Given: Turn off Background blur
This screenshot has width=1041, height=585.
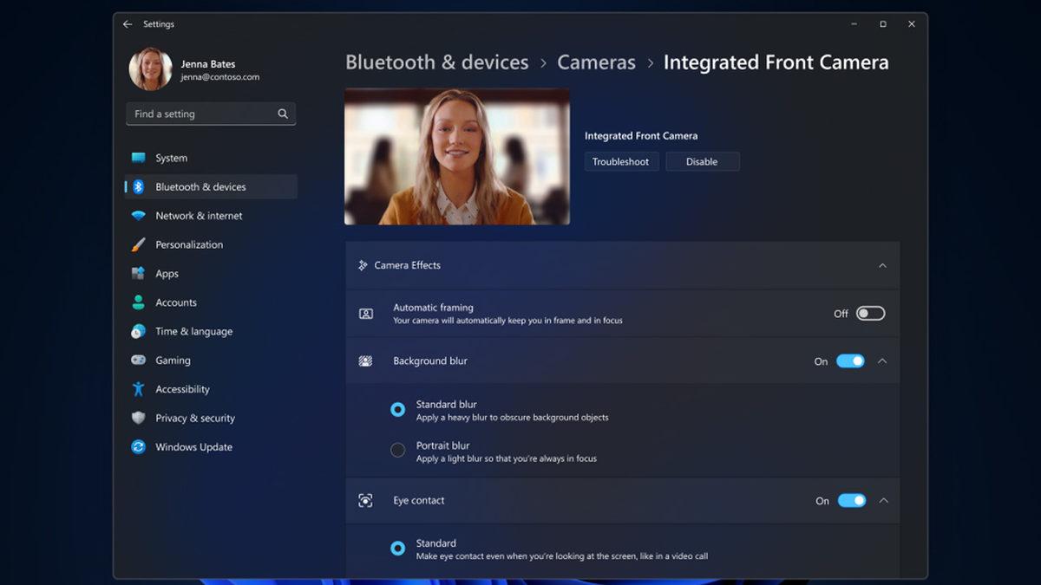Looking at the screenshot, I should 851,361.
